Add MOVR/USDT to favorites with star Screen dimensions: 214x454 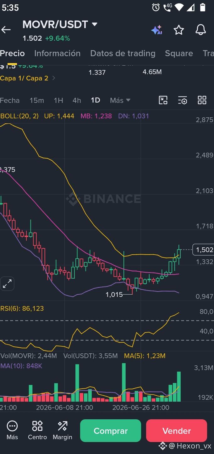tap(179, 30)
